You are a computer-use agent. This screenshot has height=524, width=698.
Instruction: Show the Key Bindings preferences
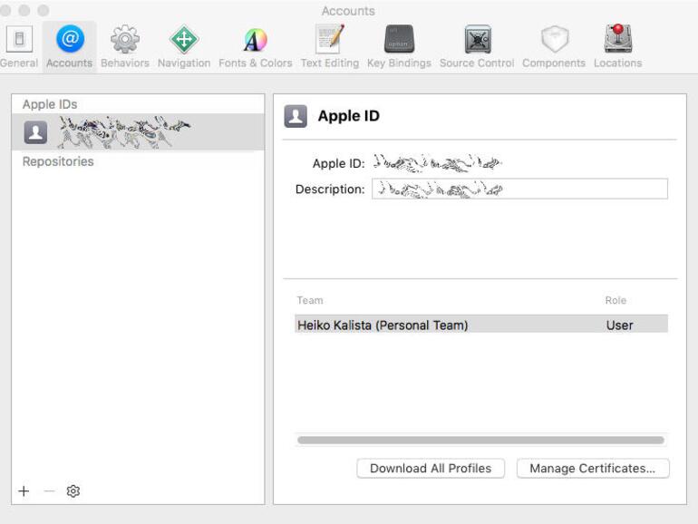[399, 47]
